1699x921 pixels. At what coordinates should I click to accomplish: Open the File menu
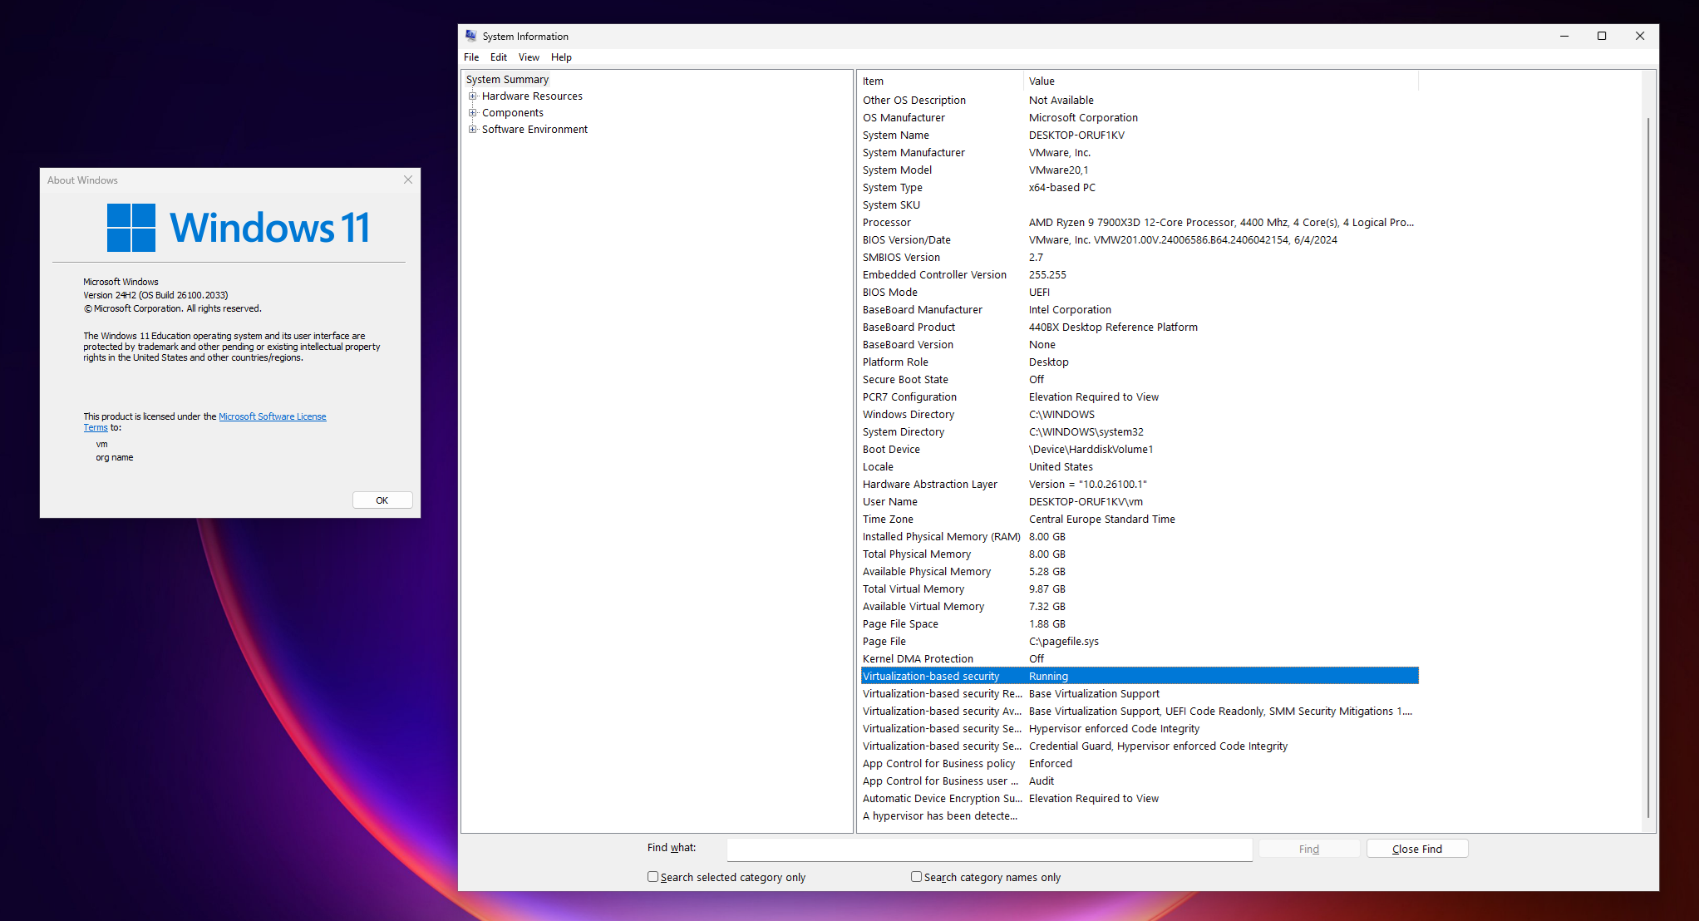(471, 57)
